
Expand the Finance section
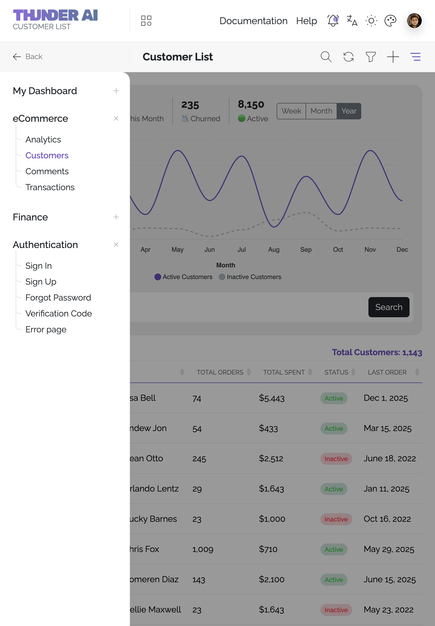[116, 217]
